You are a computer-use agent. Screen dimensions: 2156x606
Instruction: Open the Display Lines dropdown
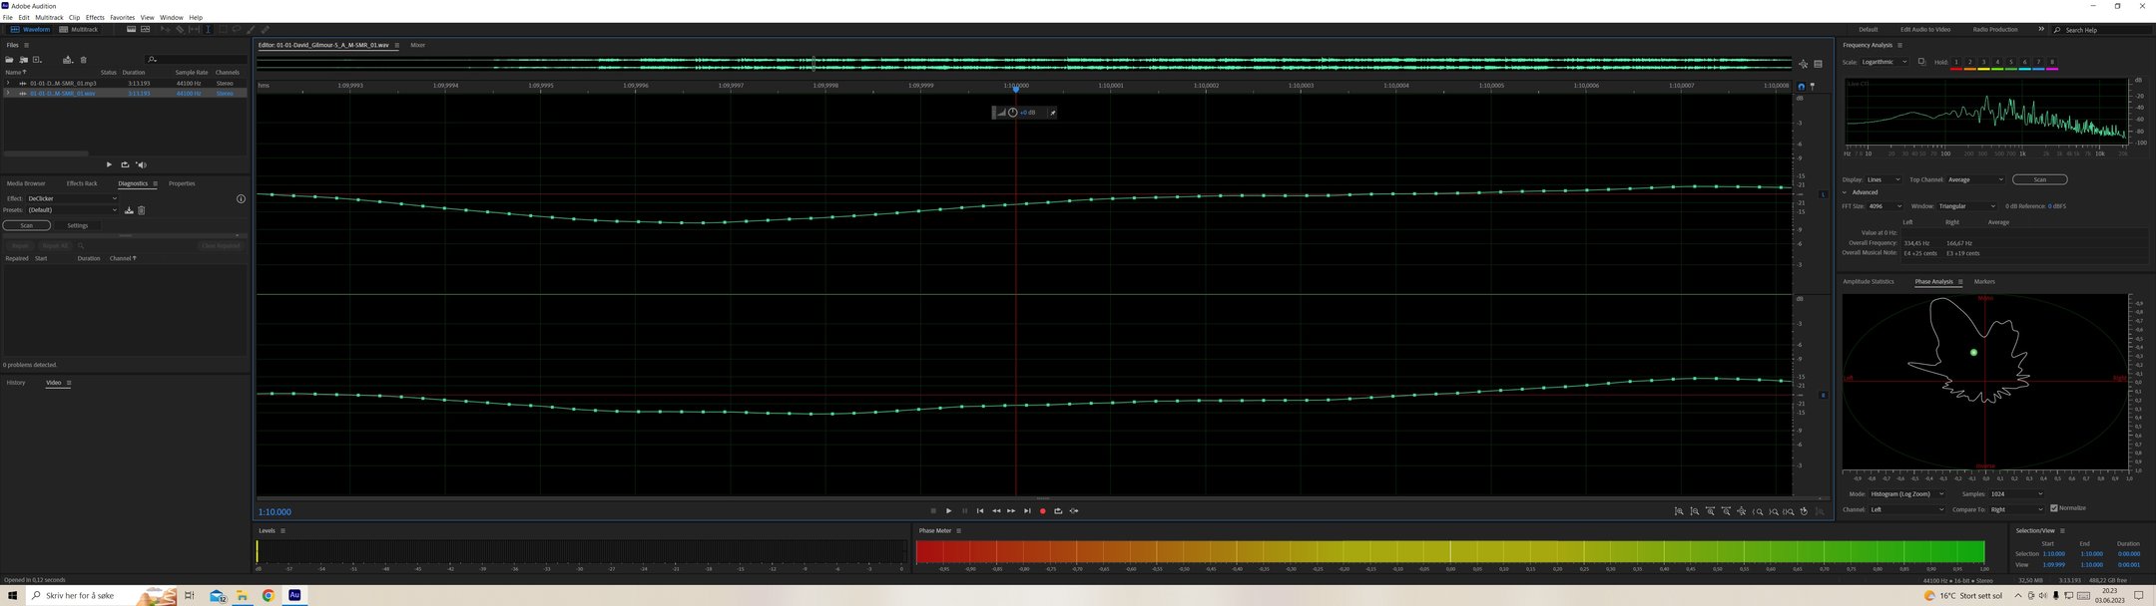coord(1884,180)
